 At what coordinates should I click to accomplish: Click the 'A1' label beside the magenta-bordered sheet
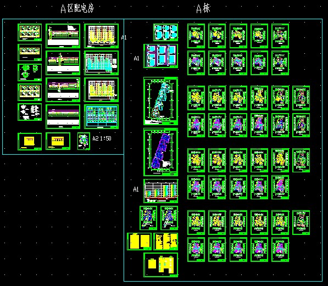tap(136, 58)
